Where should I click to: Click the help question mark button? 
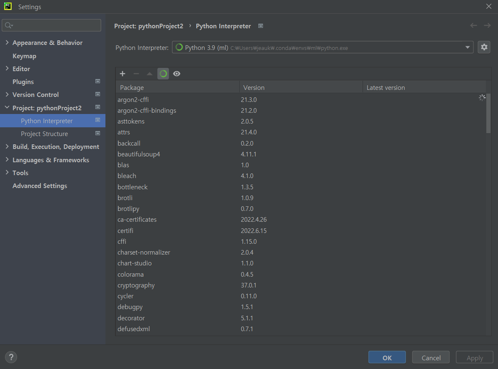point(11,357)
